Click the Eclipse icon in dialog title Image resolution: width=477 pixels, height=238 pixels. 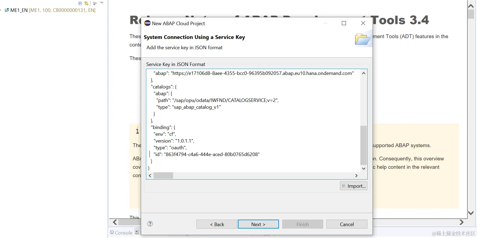(147, 23)
